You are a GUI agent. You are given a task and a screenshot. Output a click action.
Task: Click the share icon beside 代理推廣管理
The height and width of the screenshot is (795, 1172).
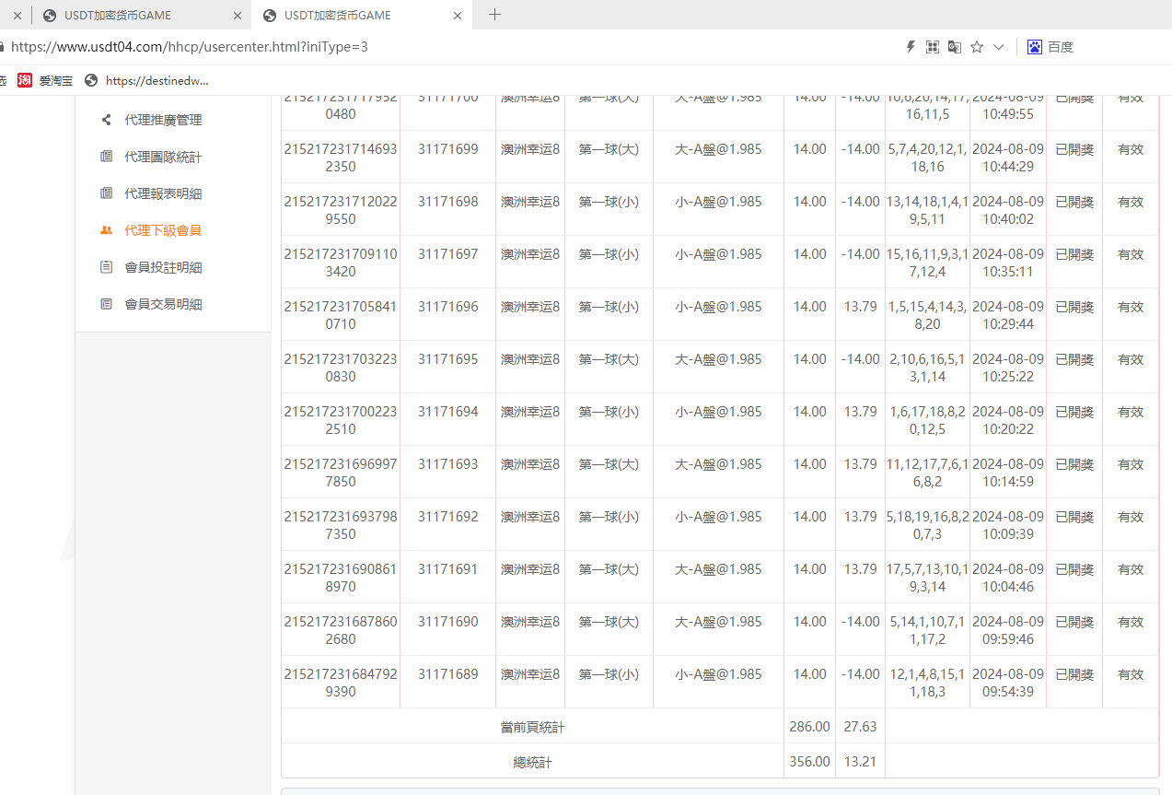(x=107, y=120)
